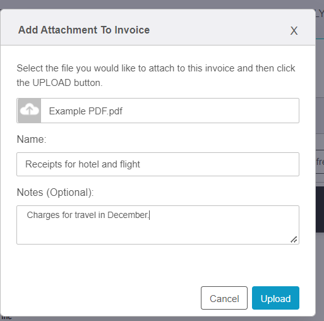Close the dialog with the X icon
This screenshot has width=324, height=321.
point(294,31)
